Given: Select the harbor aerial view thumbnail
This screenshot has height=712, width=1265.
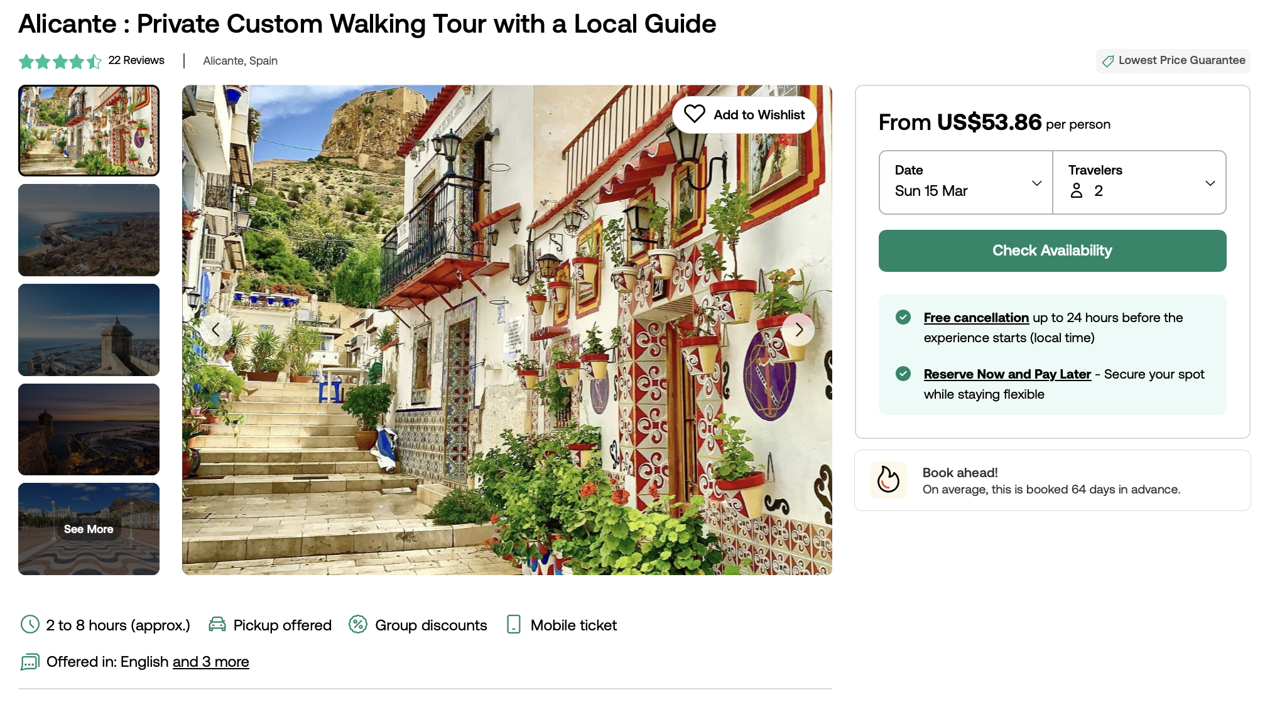Looking at the screenshot, I should pyautogui.click(x=89, y=230).
